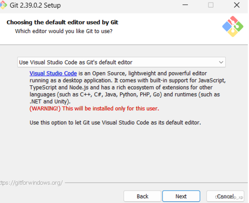Cancel the Git setup
Screen dimensions: 249x203
pos(225,196)
